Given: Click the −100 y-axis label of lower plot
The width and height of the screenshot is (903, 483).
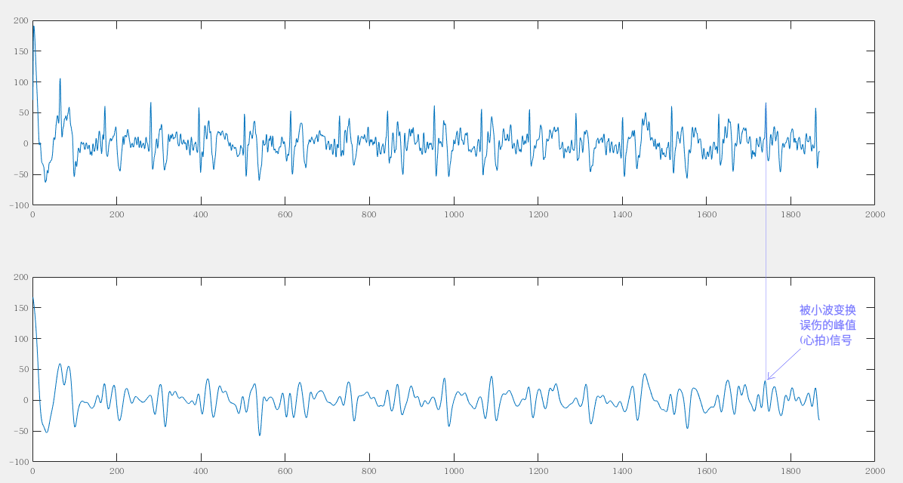Looking at the screenshot, I should [x=19, y=462].
